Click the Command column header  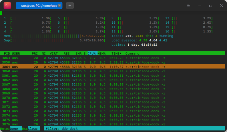click(x=132, y=53)
